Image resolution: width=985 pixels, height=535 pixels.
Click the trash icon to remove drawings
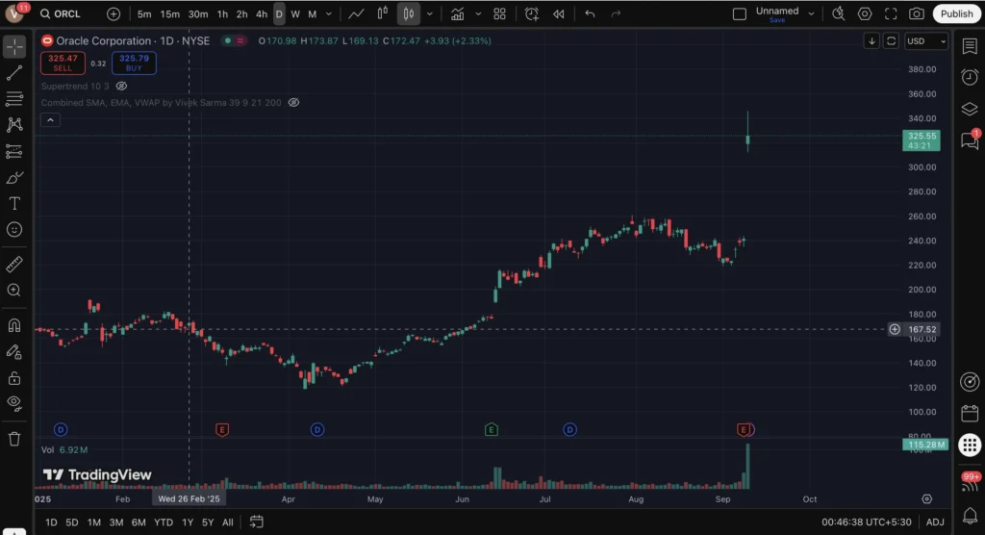(14, 439)
